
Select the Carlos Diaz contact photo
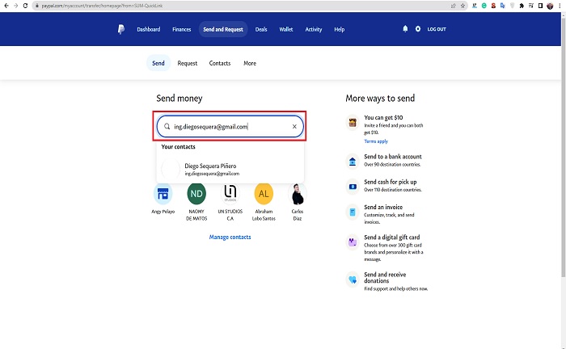[298, 194]
